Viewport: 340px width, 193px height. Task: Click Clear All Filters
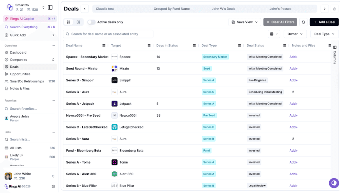point(280,22)
